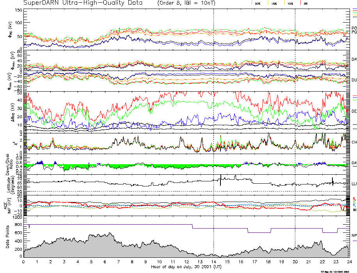
Task: Click the 150 tick on the top panel axis
Action: pos(18,10)
